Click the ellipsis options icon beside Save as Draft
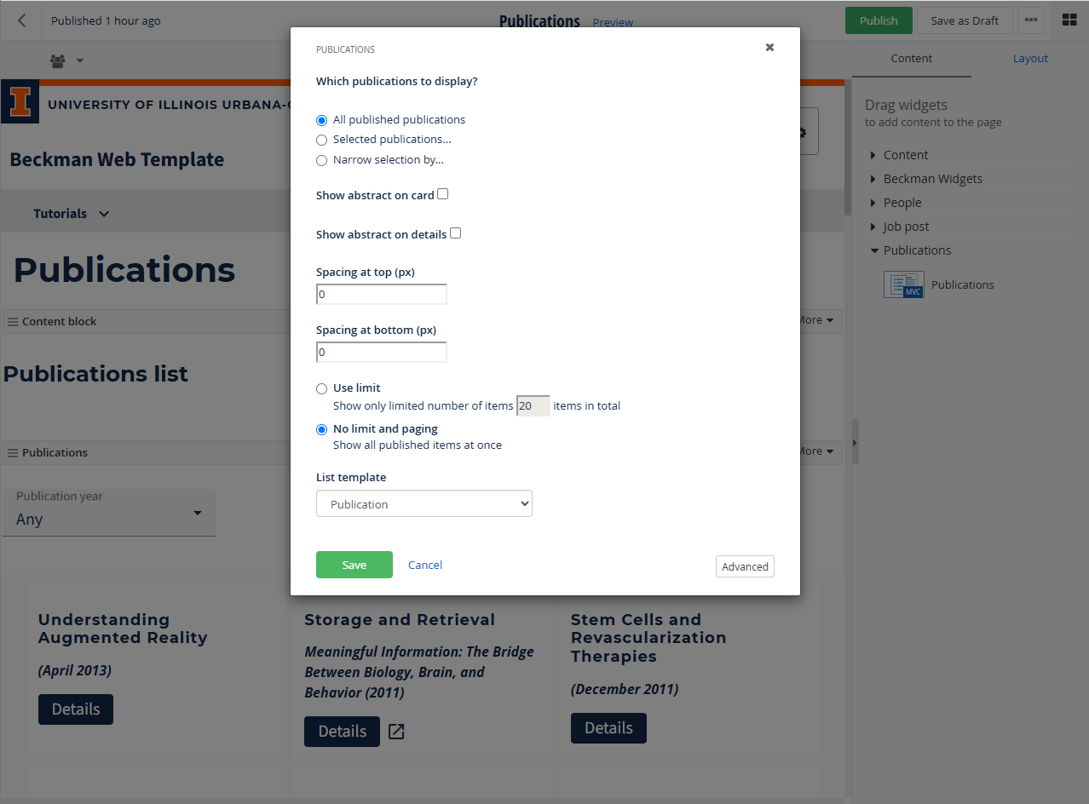The height and width of the screenshot is (804, 1089). coord(1030,20)
